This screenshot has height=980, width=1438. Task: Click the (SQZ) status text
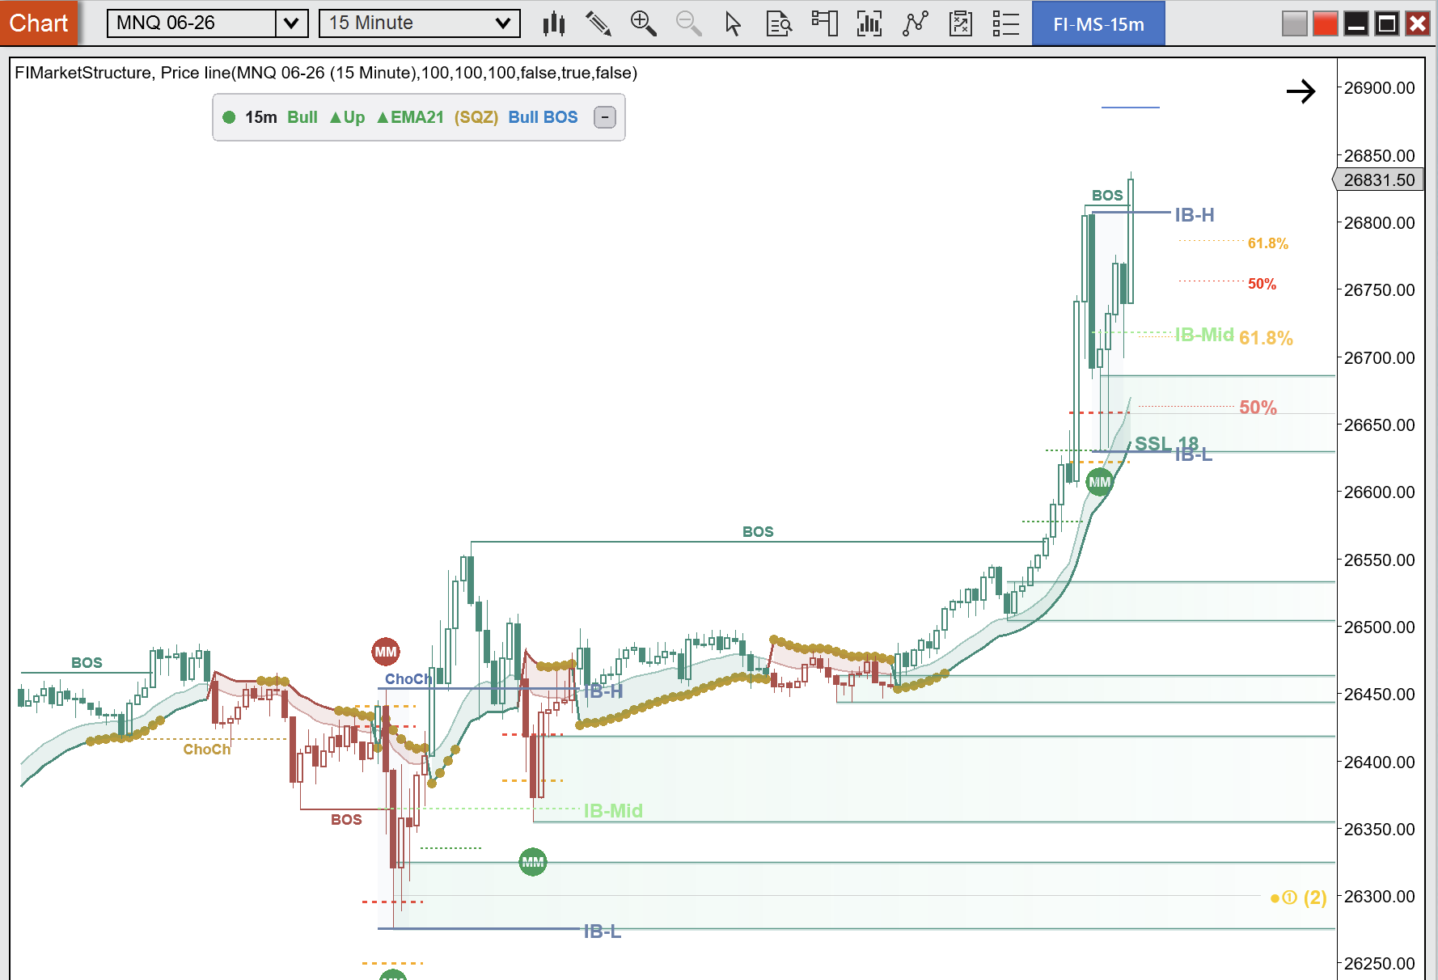pyautogui.click(x=476, y=117)
